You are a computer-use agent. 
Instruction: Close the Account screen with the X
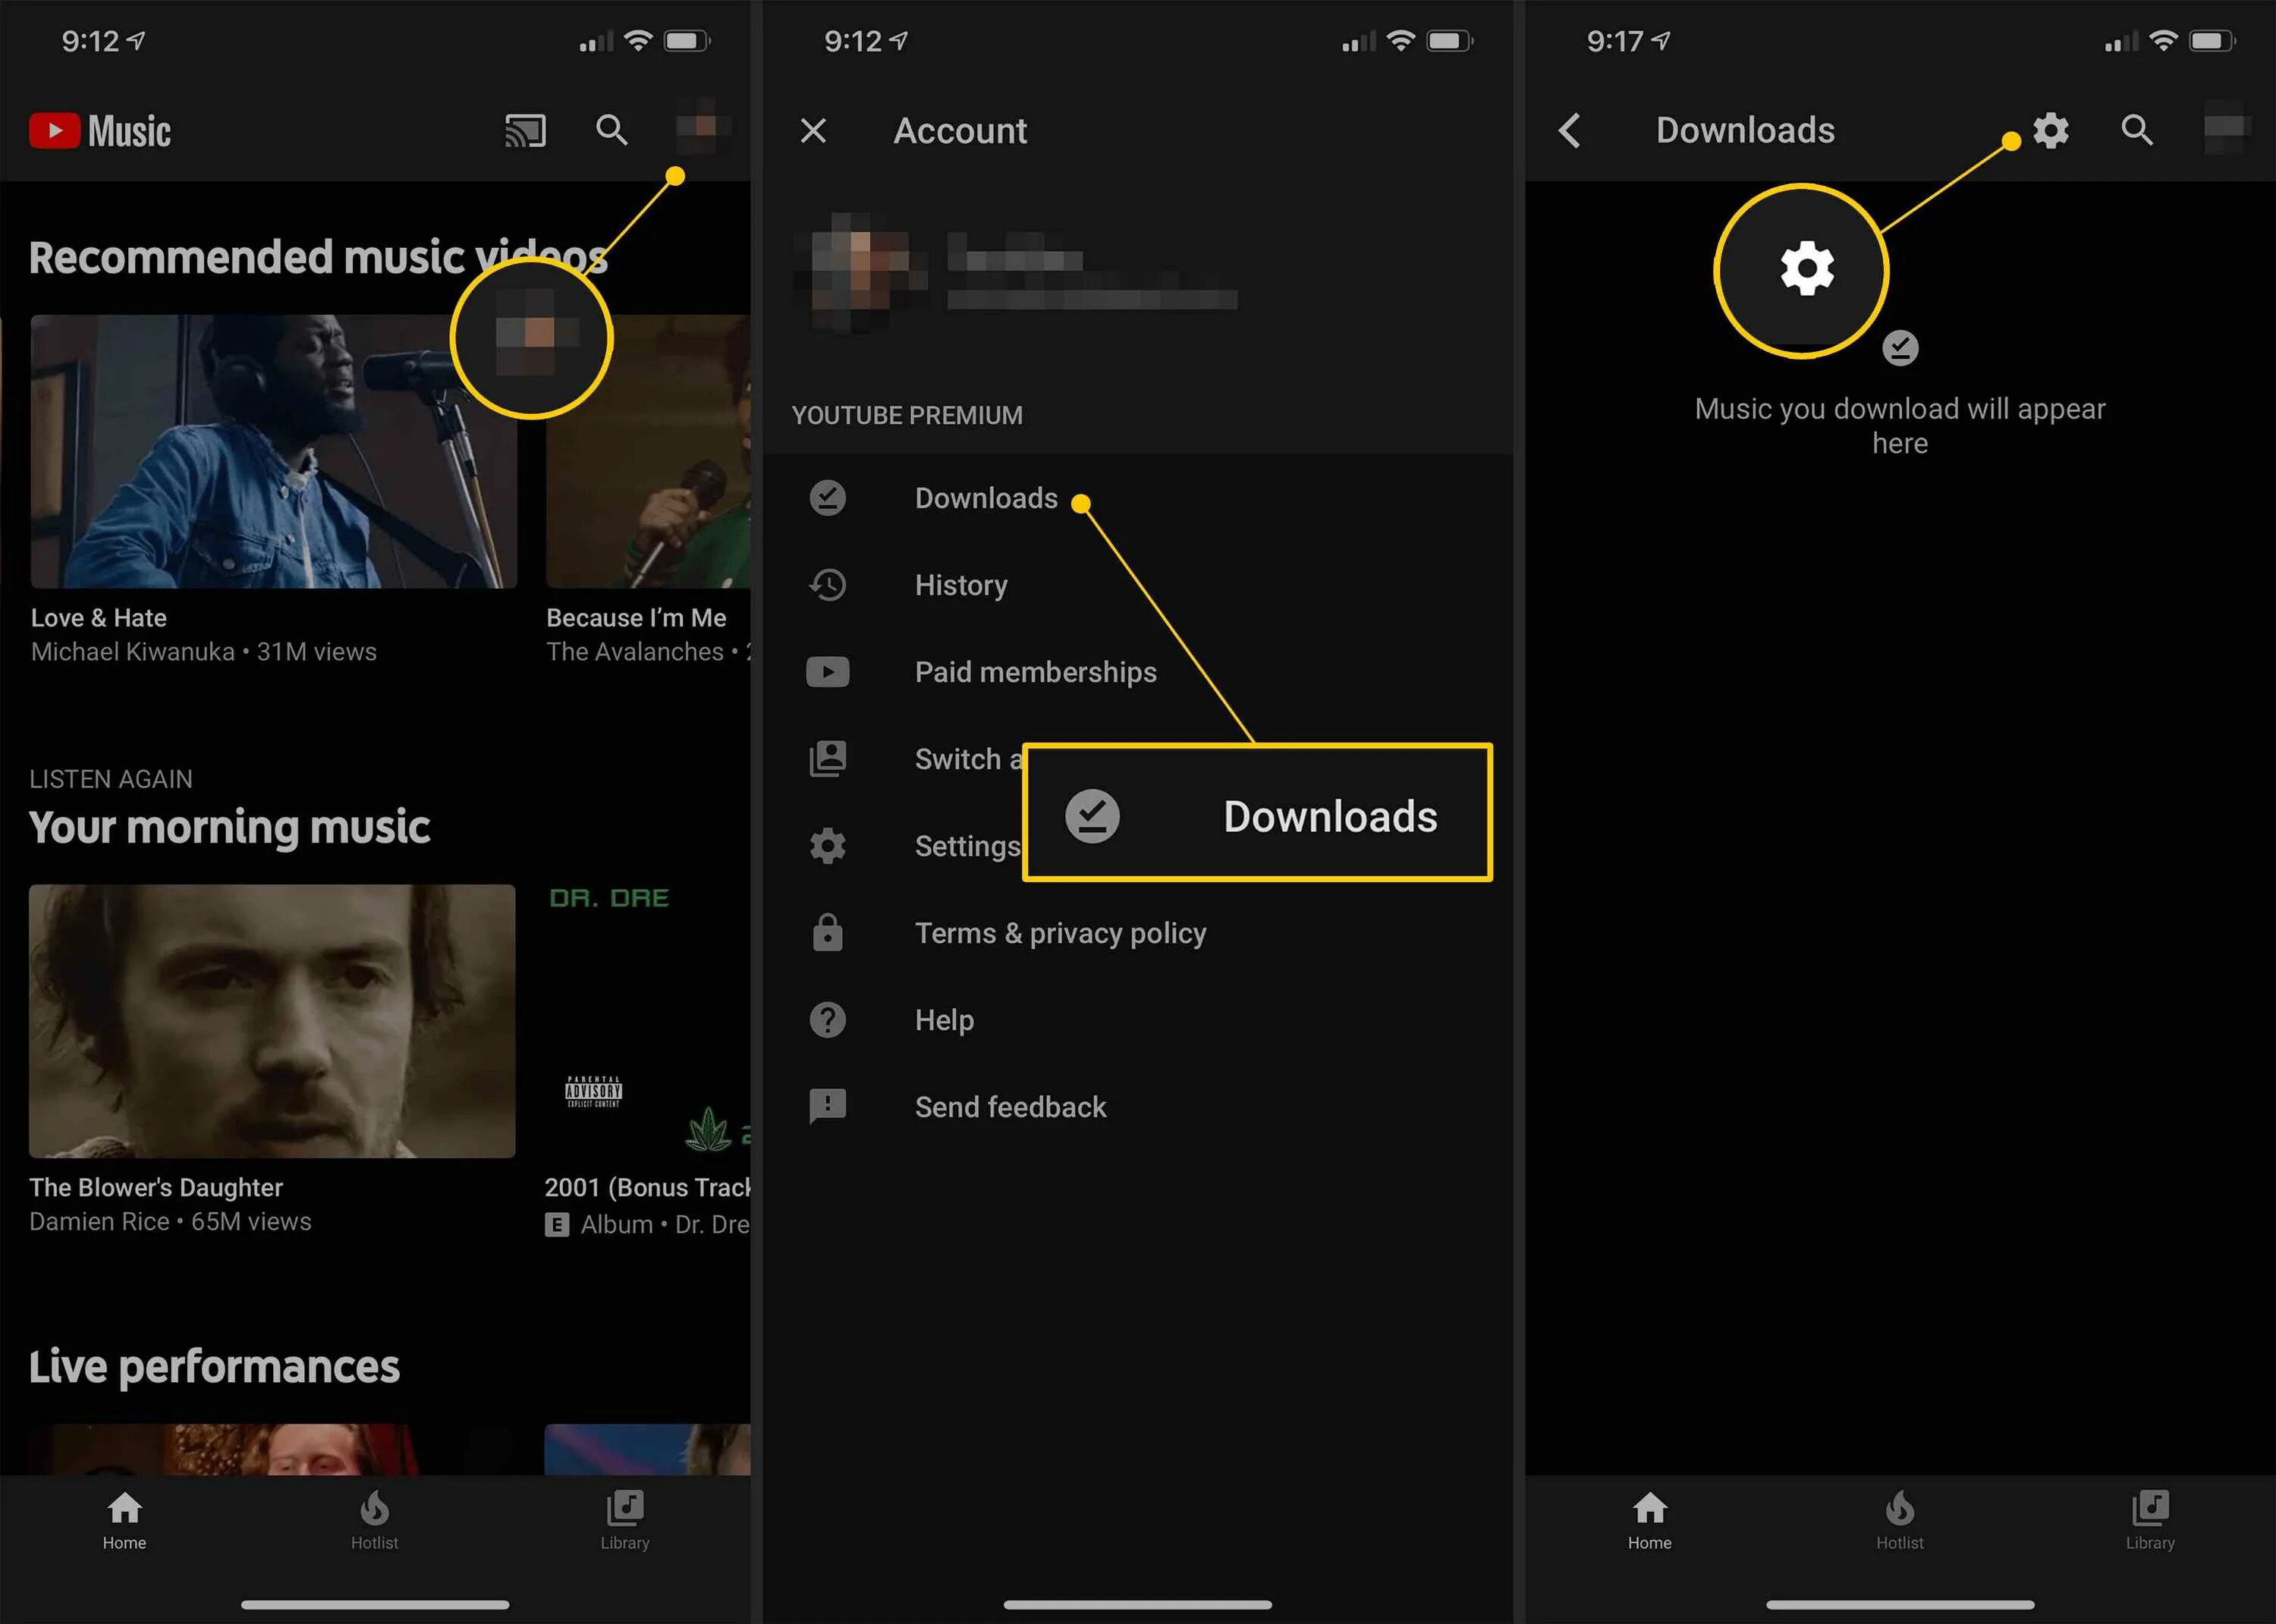click(x=813, y=131)
